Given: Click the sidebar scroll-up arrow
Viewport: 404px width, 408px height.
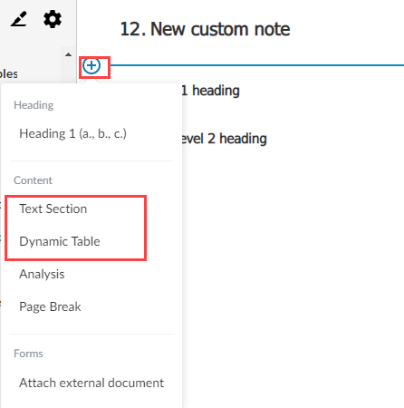Looking at the screenshot, I should (x=68, y=54).
